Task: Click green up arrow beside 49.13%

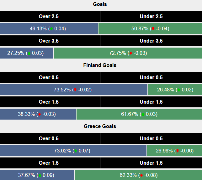Action: [x=51, y=29]
